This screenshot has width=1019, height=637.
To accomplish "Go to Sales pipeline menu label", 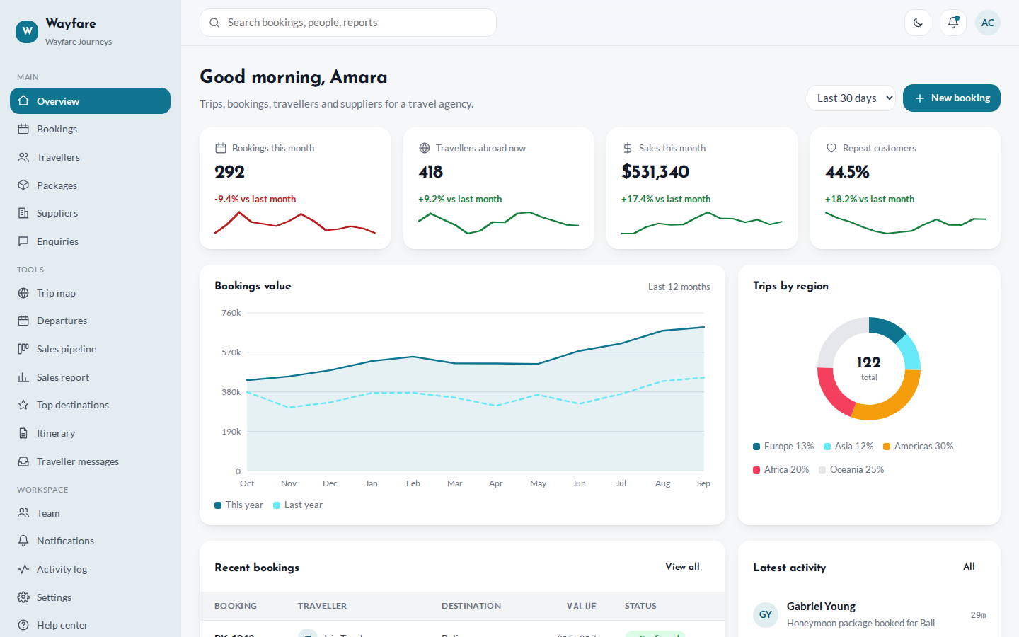I will (x=67, y=349).
